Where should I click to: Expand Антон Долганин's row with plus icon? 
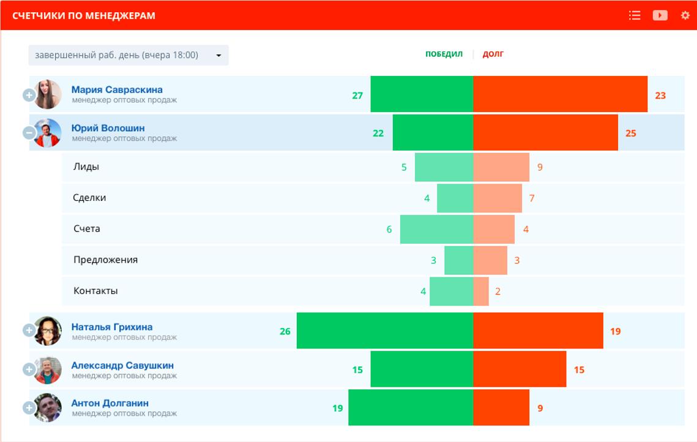click(29, 408)
